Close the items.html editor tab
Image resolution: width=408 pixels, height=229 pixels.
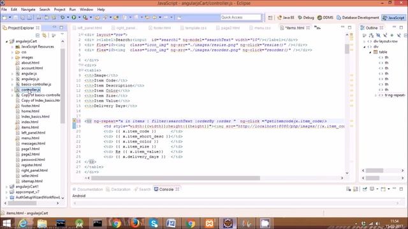tap(308, 27)
